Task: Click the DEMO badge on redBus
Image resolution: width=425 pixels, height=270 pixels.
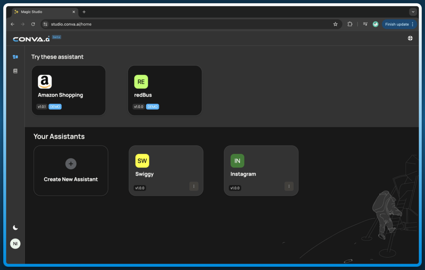Action: tap(152, 107)
